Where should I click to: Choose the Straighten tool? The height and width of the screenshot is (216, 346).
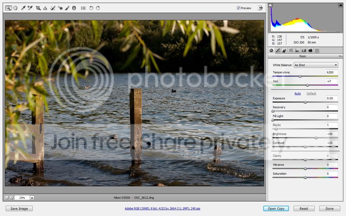(45, 8)
